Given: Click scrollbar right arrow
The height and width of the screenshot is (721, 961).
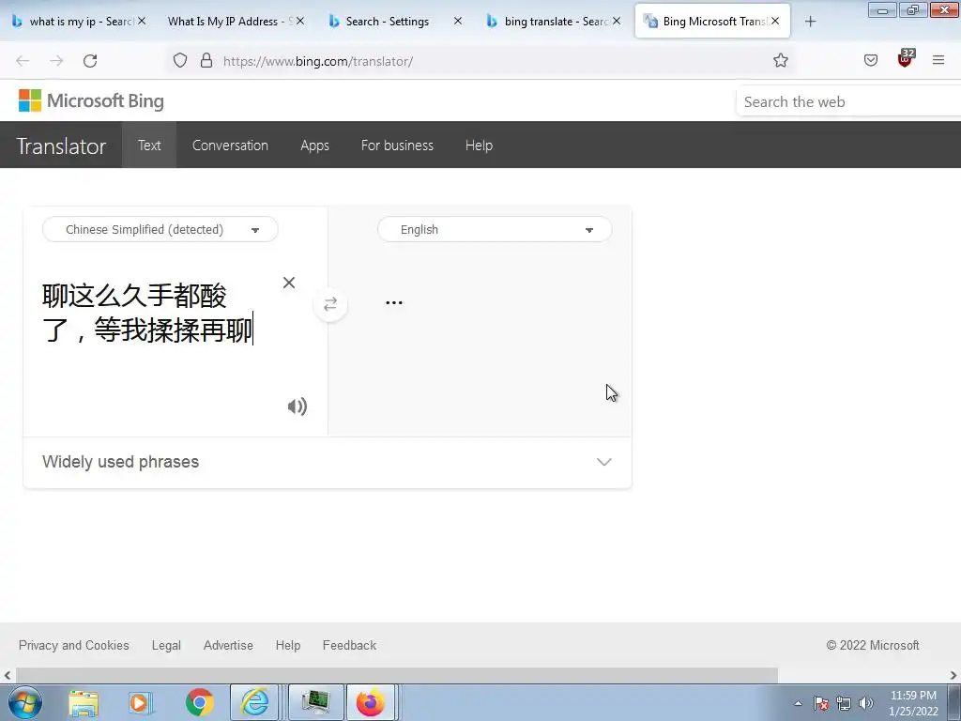Looking at the screenshot, I should point(953,675).
